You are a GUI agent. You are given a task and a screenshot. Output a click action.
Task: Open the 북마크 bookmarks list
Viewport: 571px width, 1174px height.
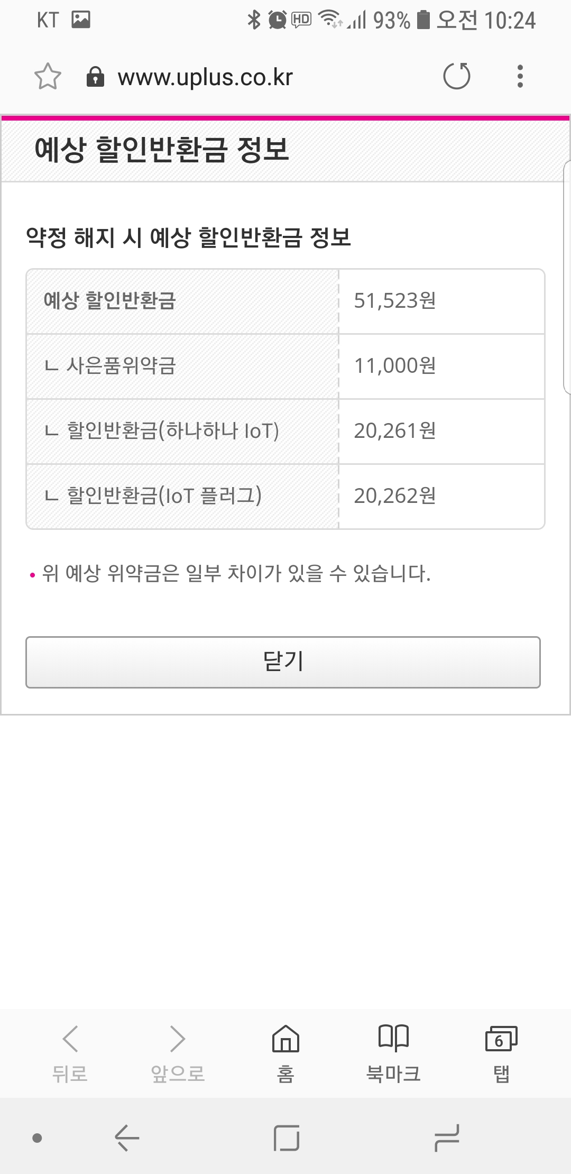393,1052
